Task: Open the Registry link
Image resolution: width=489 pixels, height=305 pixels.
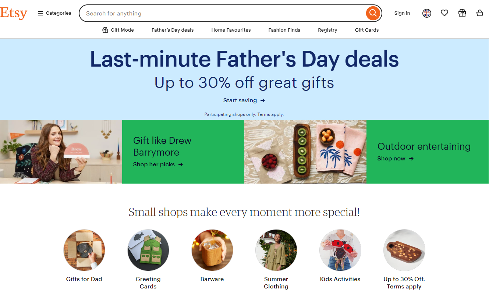Action: pyautogui.click(x=327, y=30)
